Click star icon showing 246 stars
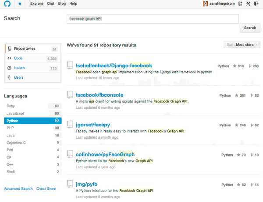 point(237,125)
